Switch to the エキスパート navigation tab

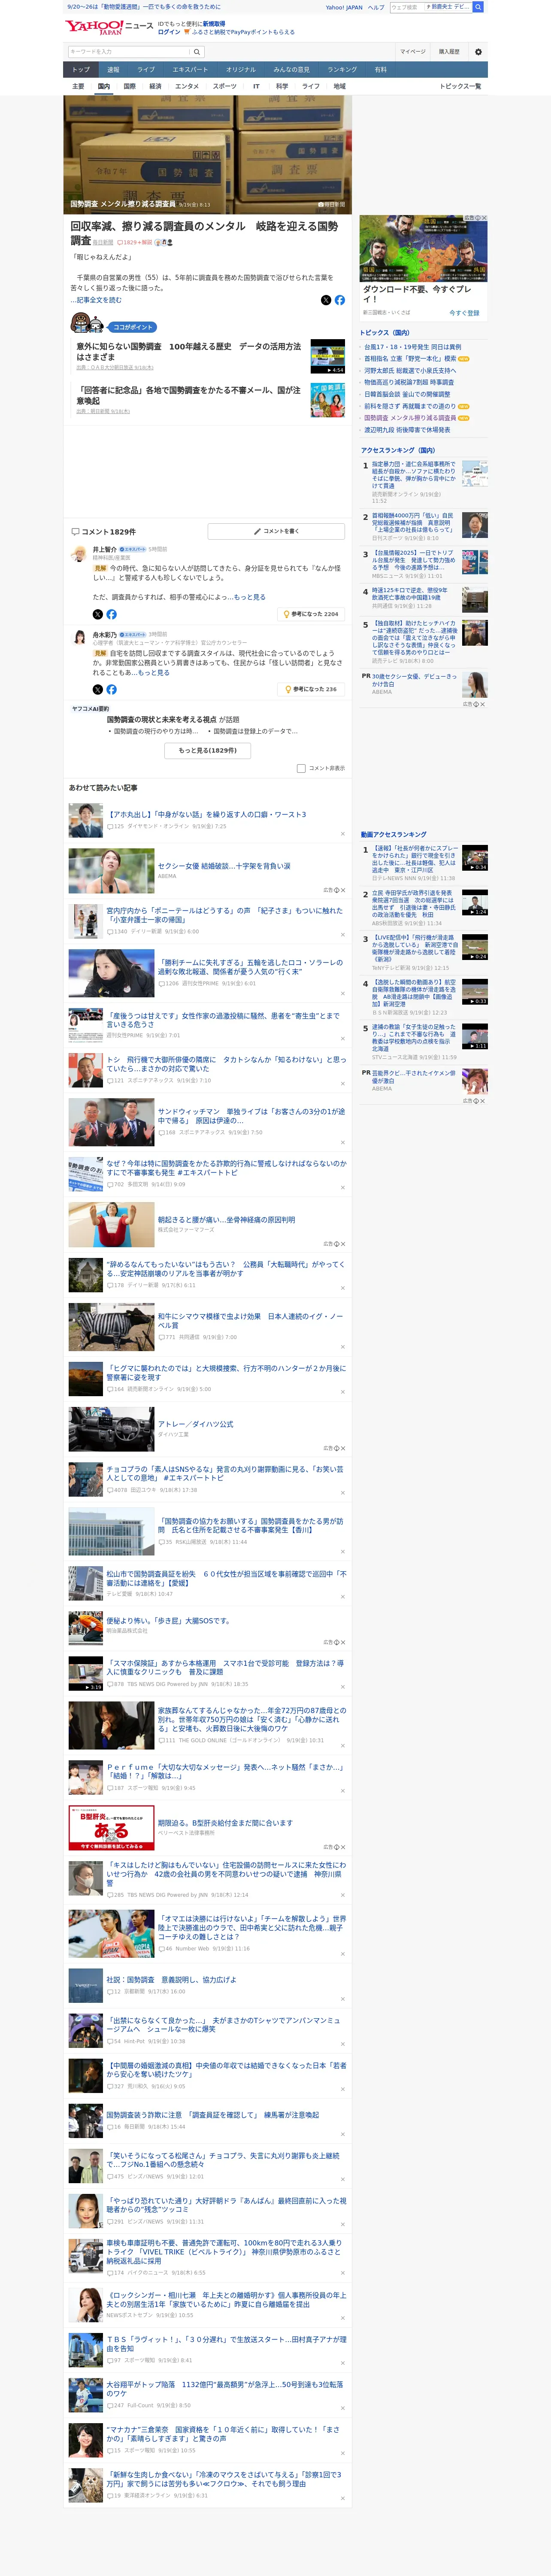(x=190, y=70)
